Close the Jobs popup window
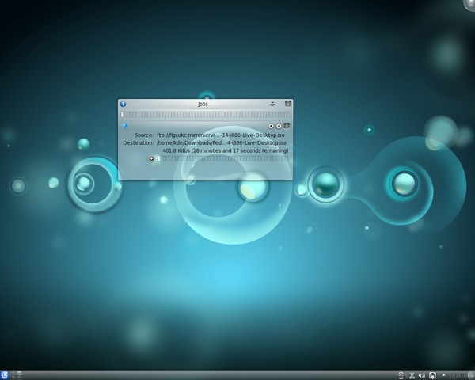Screen dimensions: 475x380 click(x=288, y=104)
